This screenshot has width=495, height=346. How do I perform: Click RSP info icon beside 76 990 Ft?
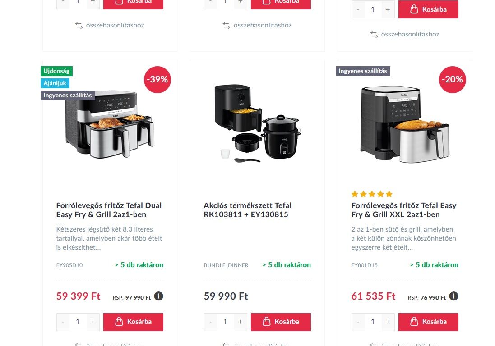[453, 296]
